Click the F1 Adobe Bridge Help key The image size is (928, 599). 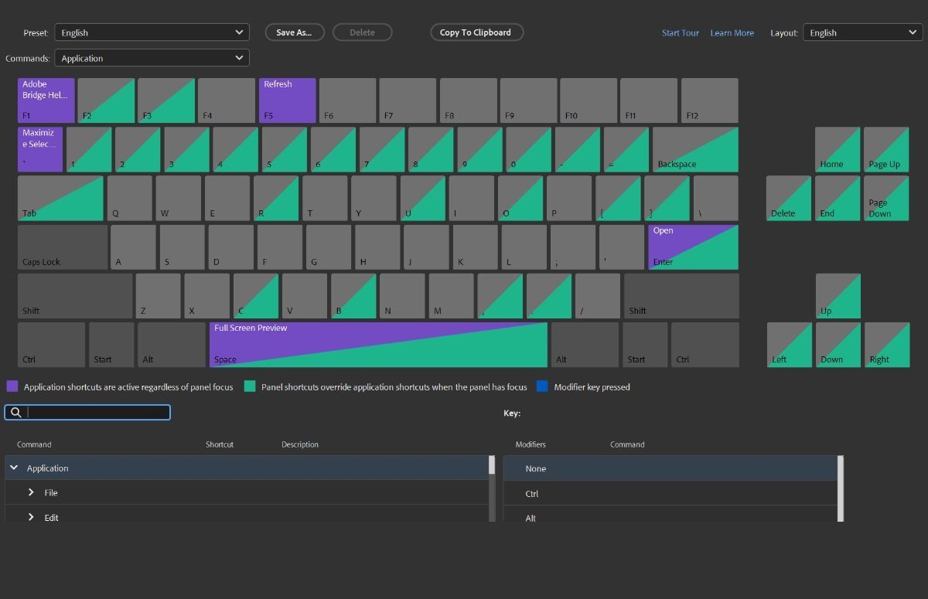[45, 100]
